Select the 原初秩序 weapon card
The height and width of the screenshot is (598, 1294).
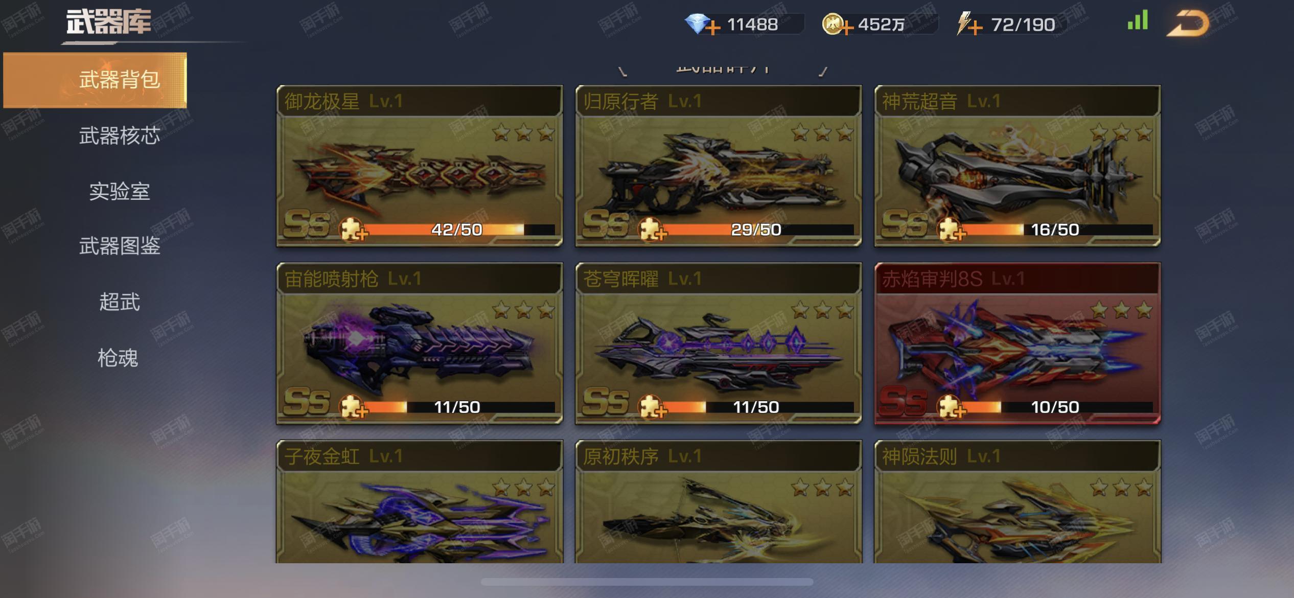[718, 502]
